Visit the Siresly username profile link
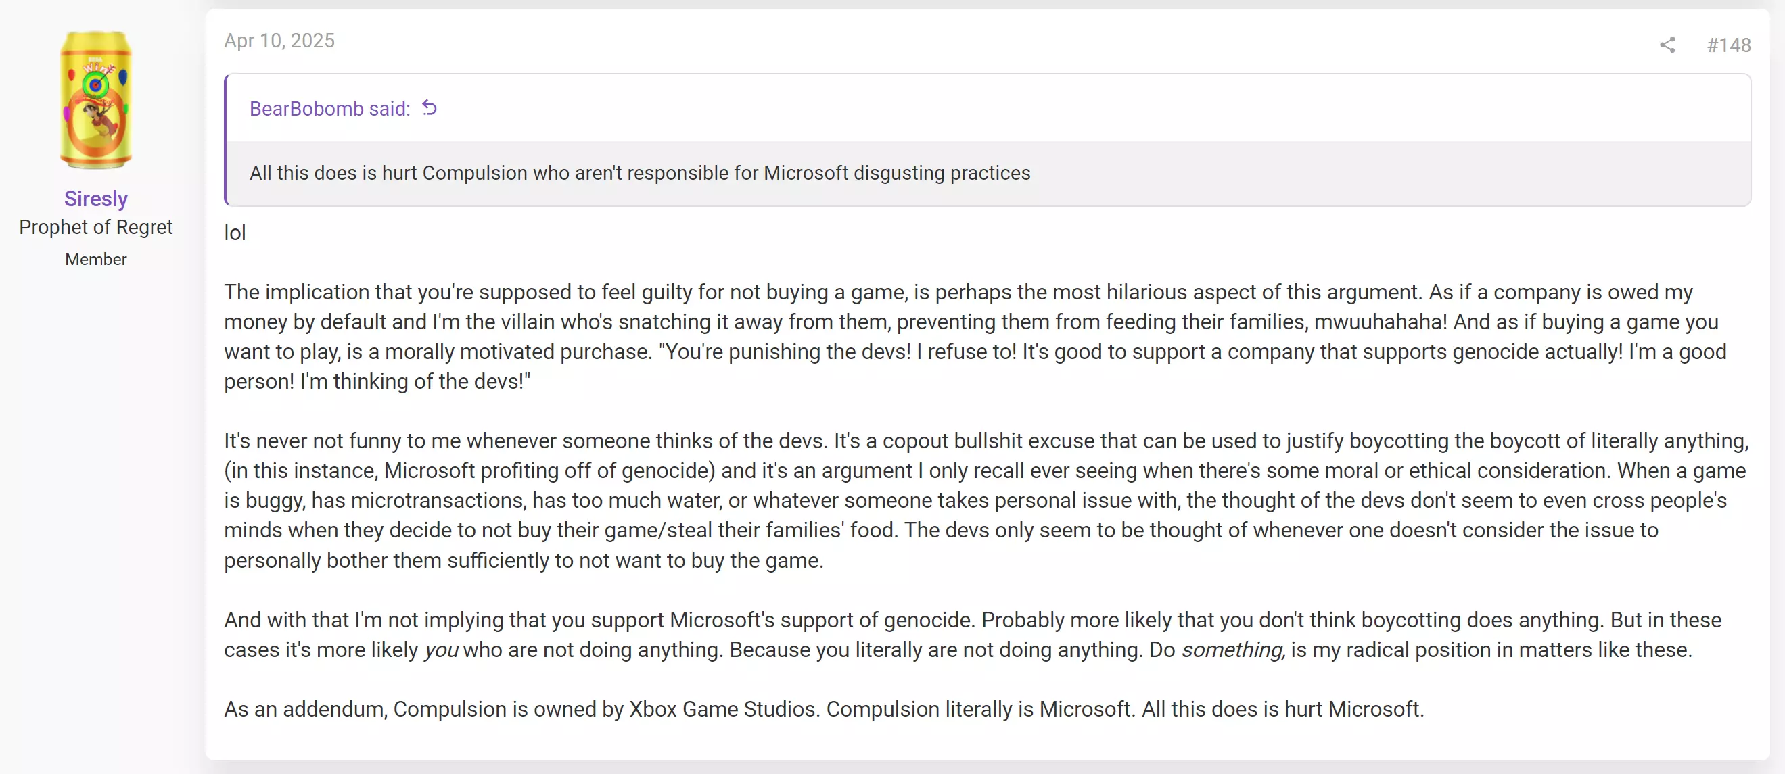 95,199
